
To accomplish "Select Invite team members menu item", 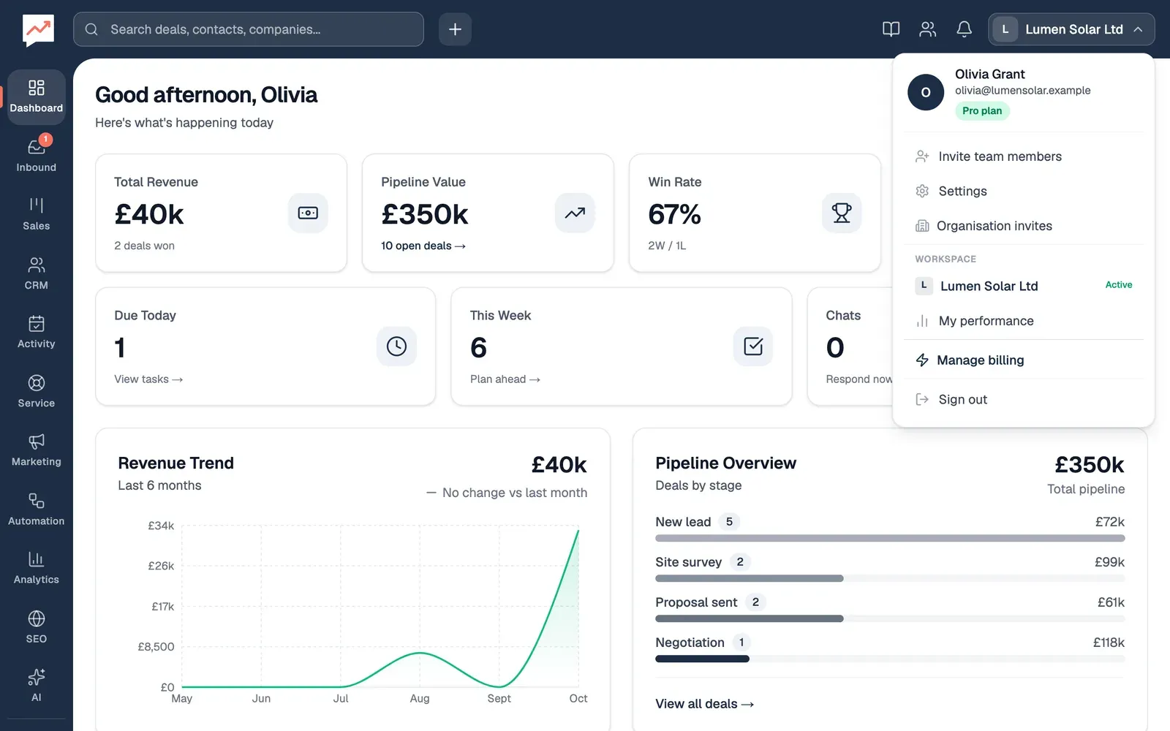I will coord(1024,156).
